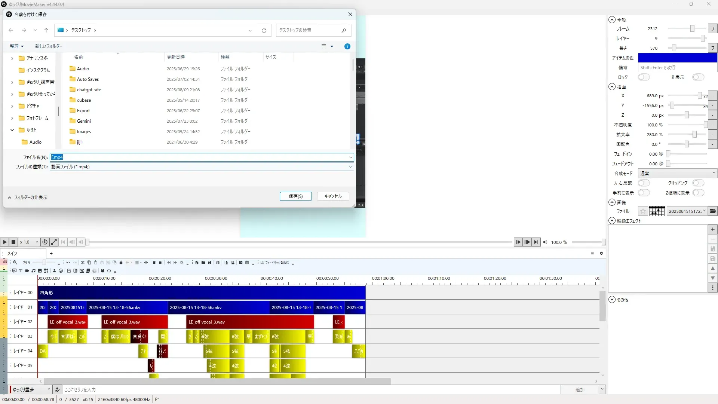
Task: Open the 整理 menu
Action: [16, 46]
